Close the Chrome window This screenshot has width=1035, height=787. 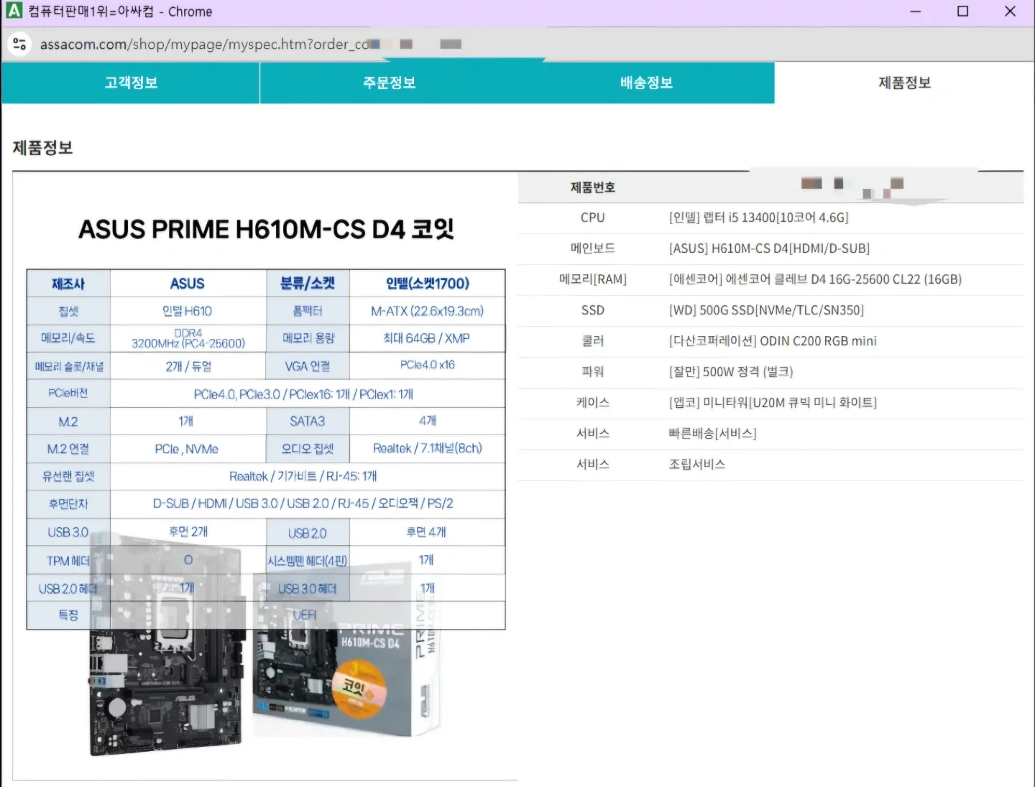click(x=1010, y=11)
